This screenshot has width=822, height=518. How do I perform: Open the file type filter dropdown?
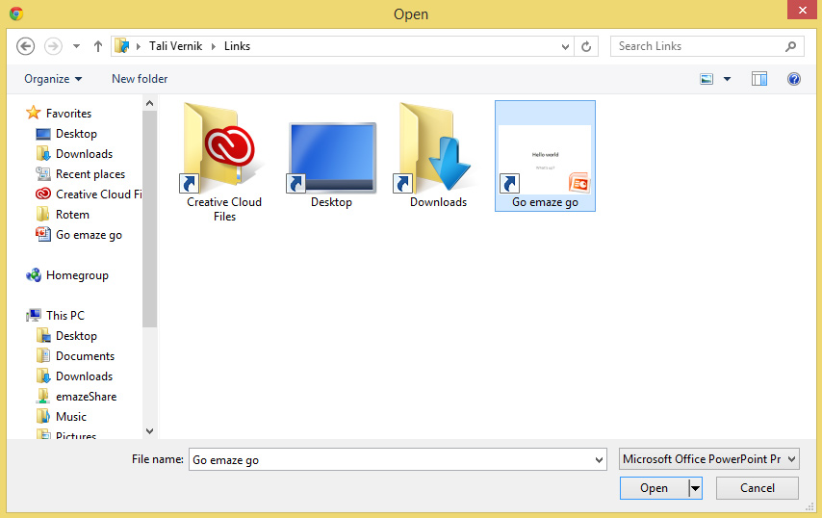pyautogui.click(x=708, y=459)
